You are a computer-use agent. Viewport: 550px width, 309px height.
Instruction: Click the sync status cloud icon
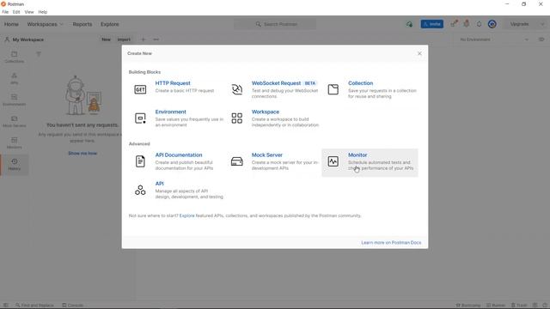point(409,24)
